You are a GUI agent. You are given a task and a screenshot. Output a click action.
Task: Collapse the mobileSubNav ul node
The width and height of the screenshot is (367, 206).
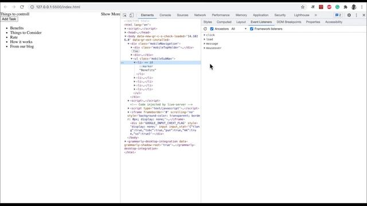coord(131,58)
